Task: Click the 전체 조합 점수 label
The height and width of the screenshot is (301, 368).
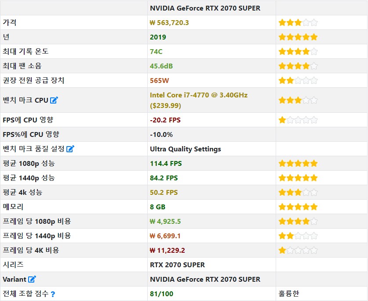Action: point(26,294)
